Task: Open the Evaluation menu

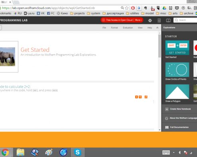Action: point(128,27)
